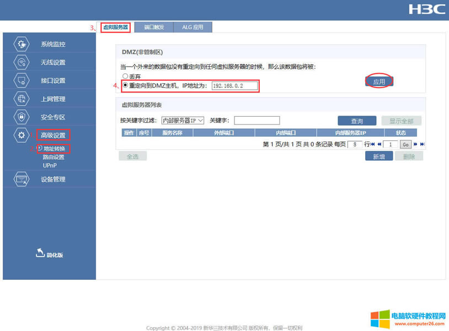Open the 设备管理 device management icon
This screenshot has width=449, height=331.
pyautogui.click(x=21, y=178)
